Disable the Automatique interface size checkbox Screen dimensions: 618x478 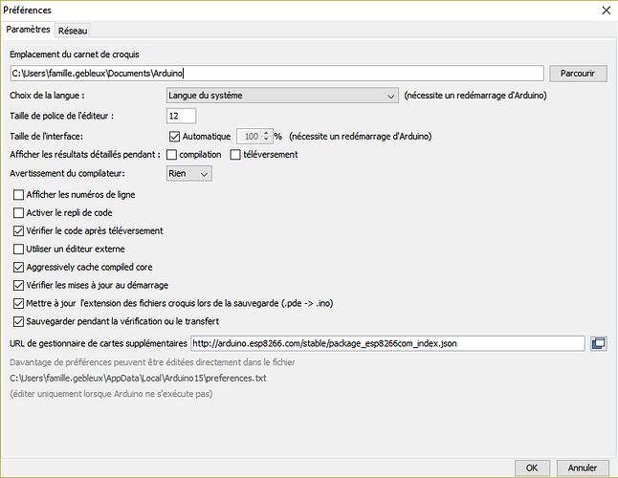point(174,136)
